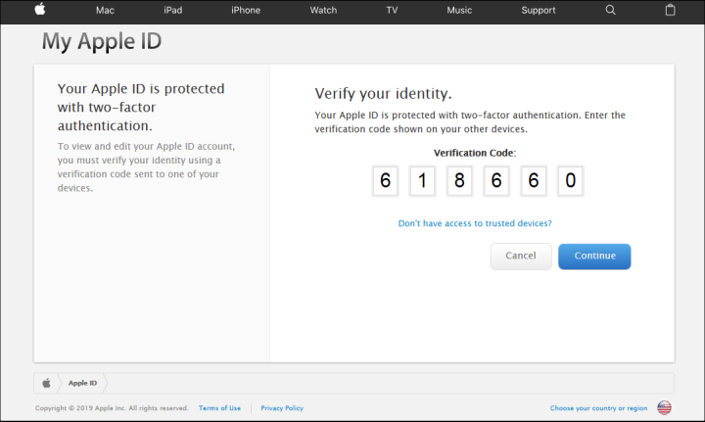
Task: Click the Apple logo in top navigation bar
Action: pos(40,10)
